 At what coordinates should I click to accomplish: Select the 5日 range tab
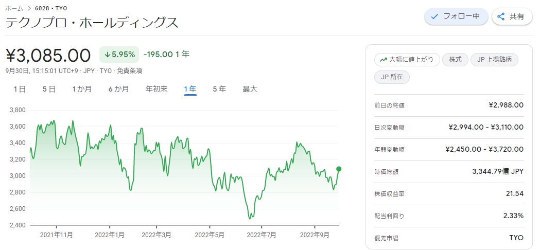coord(49,89)
